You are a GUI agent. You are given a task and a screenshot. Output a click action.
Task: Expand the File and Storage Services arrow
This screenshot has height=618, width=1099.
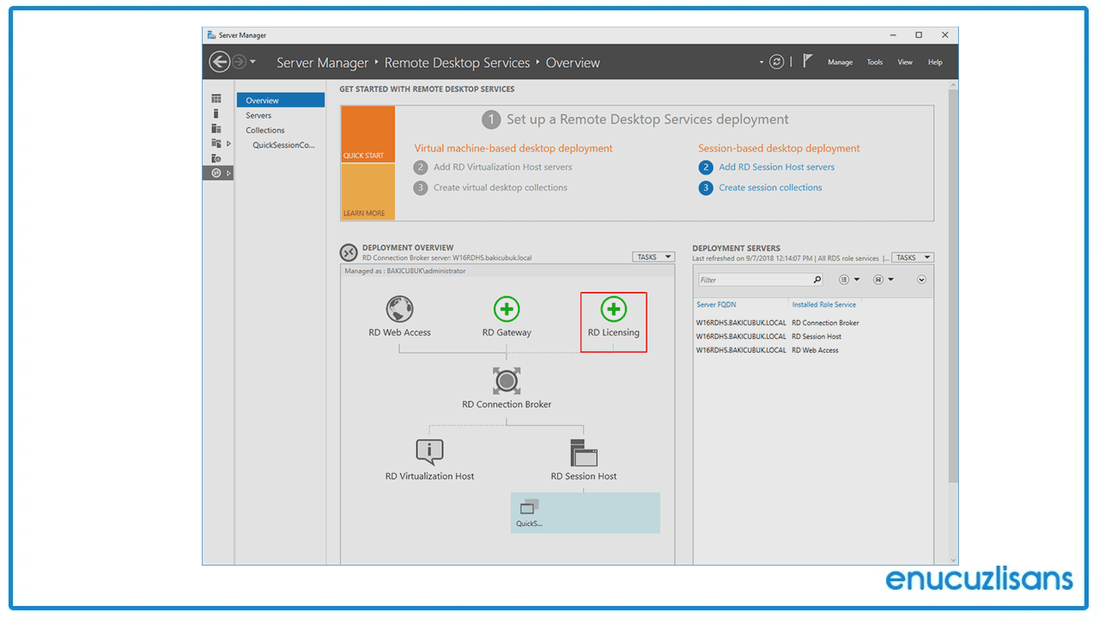tap(228, 143)
